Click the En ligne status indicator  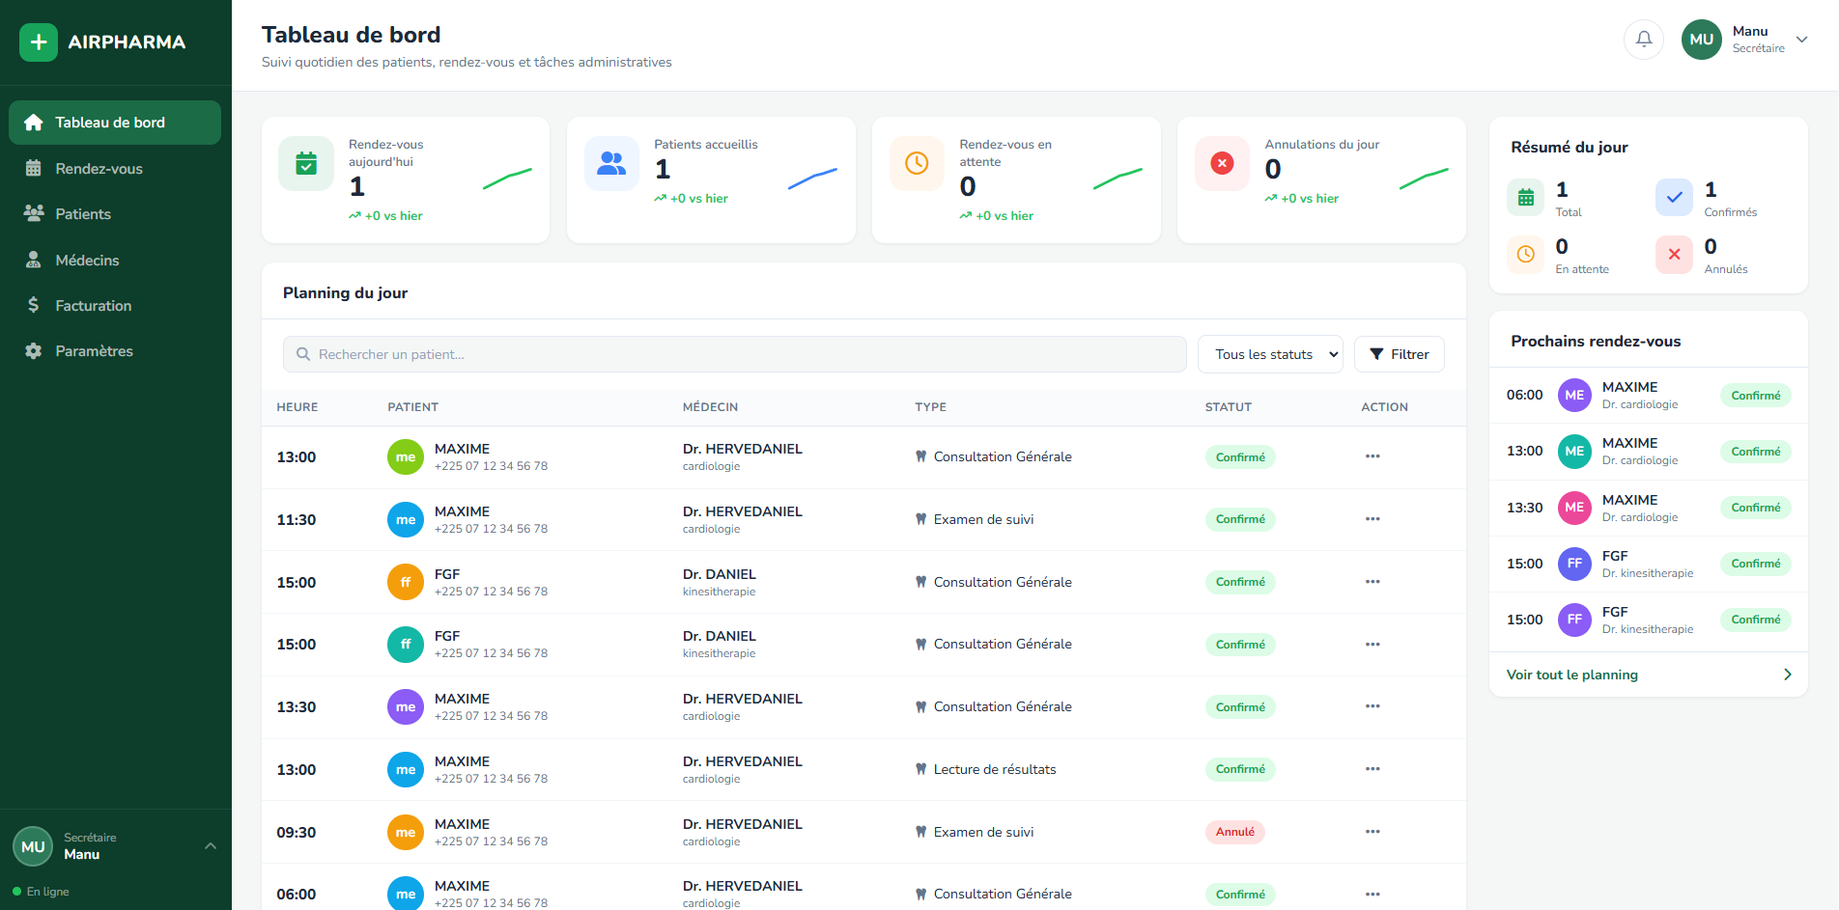41,892
